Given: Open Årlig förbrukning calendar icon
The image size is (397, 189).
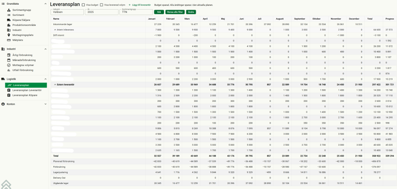Looking at the screenshot, I should (x=9, y=55).
